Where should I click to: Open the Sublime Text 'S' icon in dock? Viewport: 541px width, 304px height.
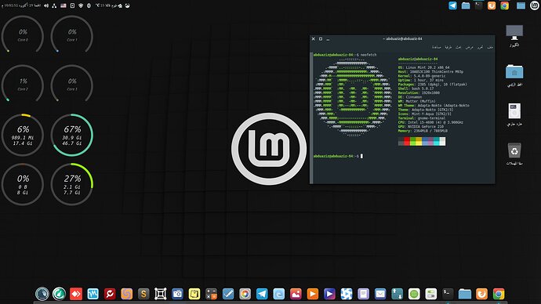(143, 294)
